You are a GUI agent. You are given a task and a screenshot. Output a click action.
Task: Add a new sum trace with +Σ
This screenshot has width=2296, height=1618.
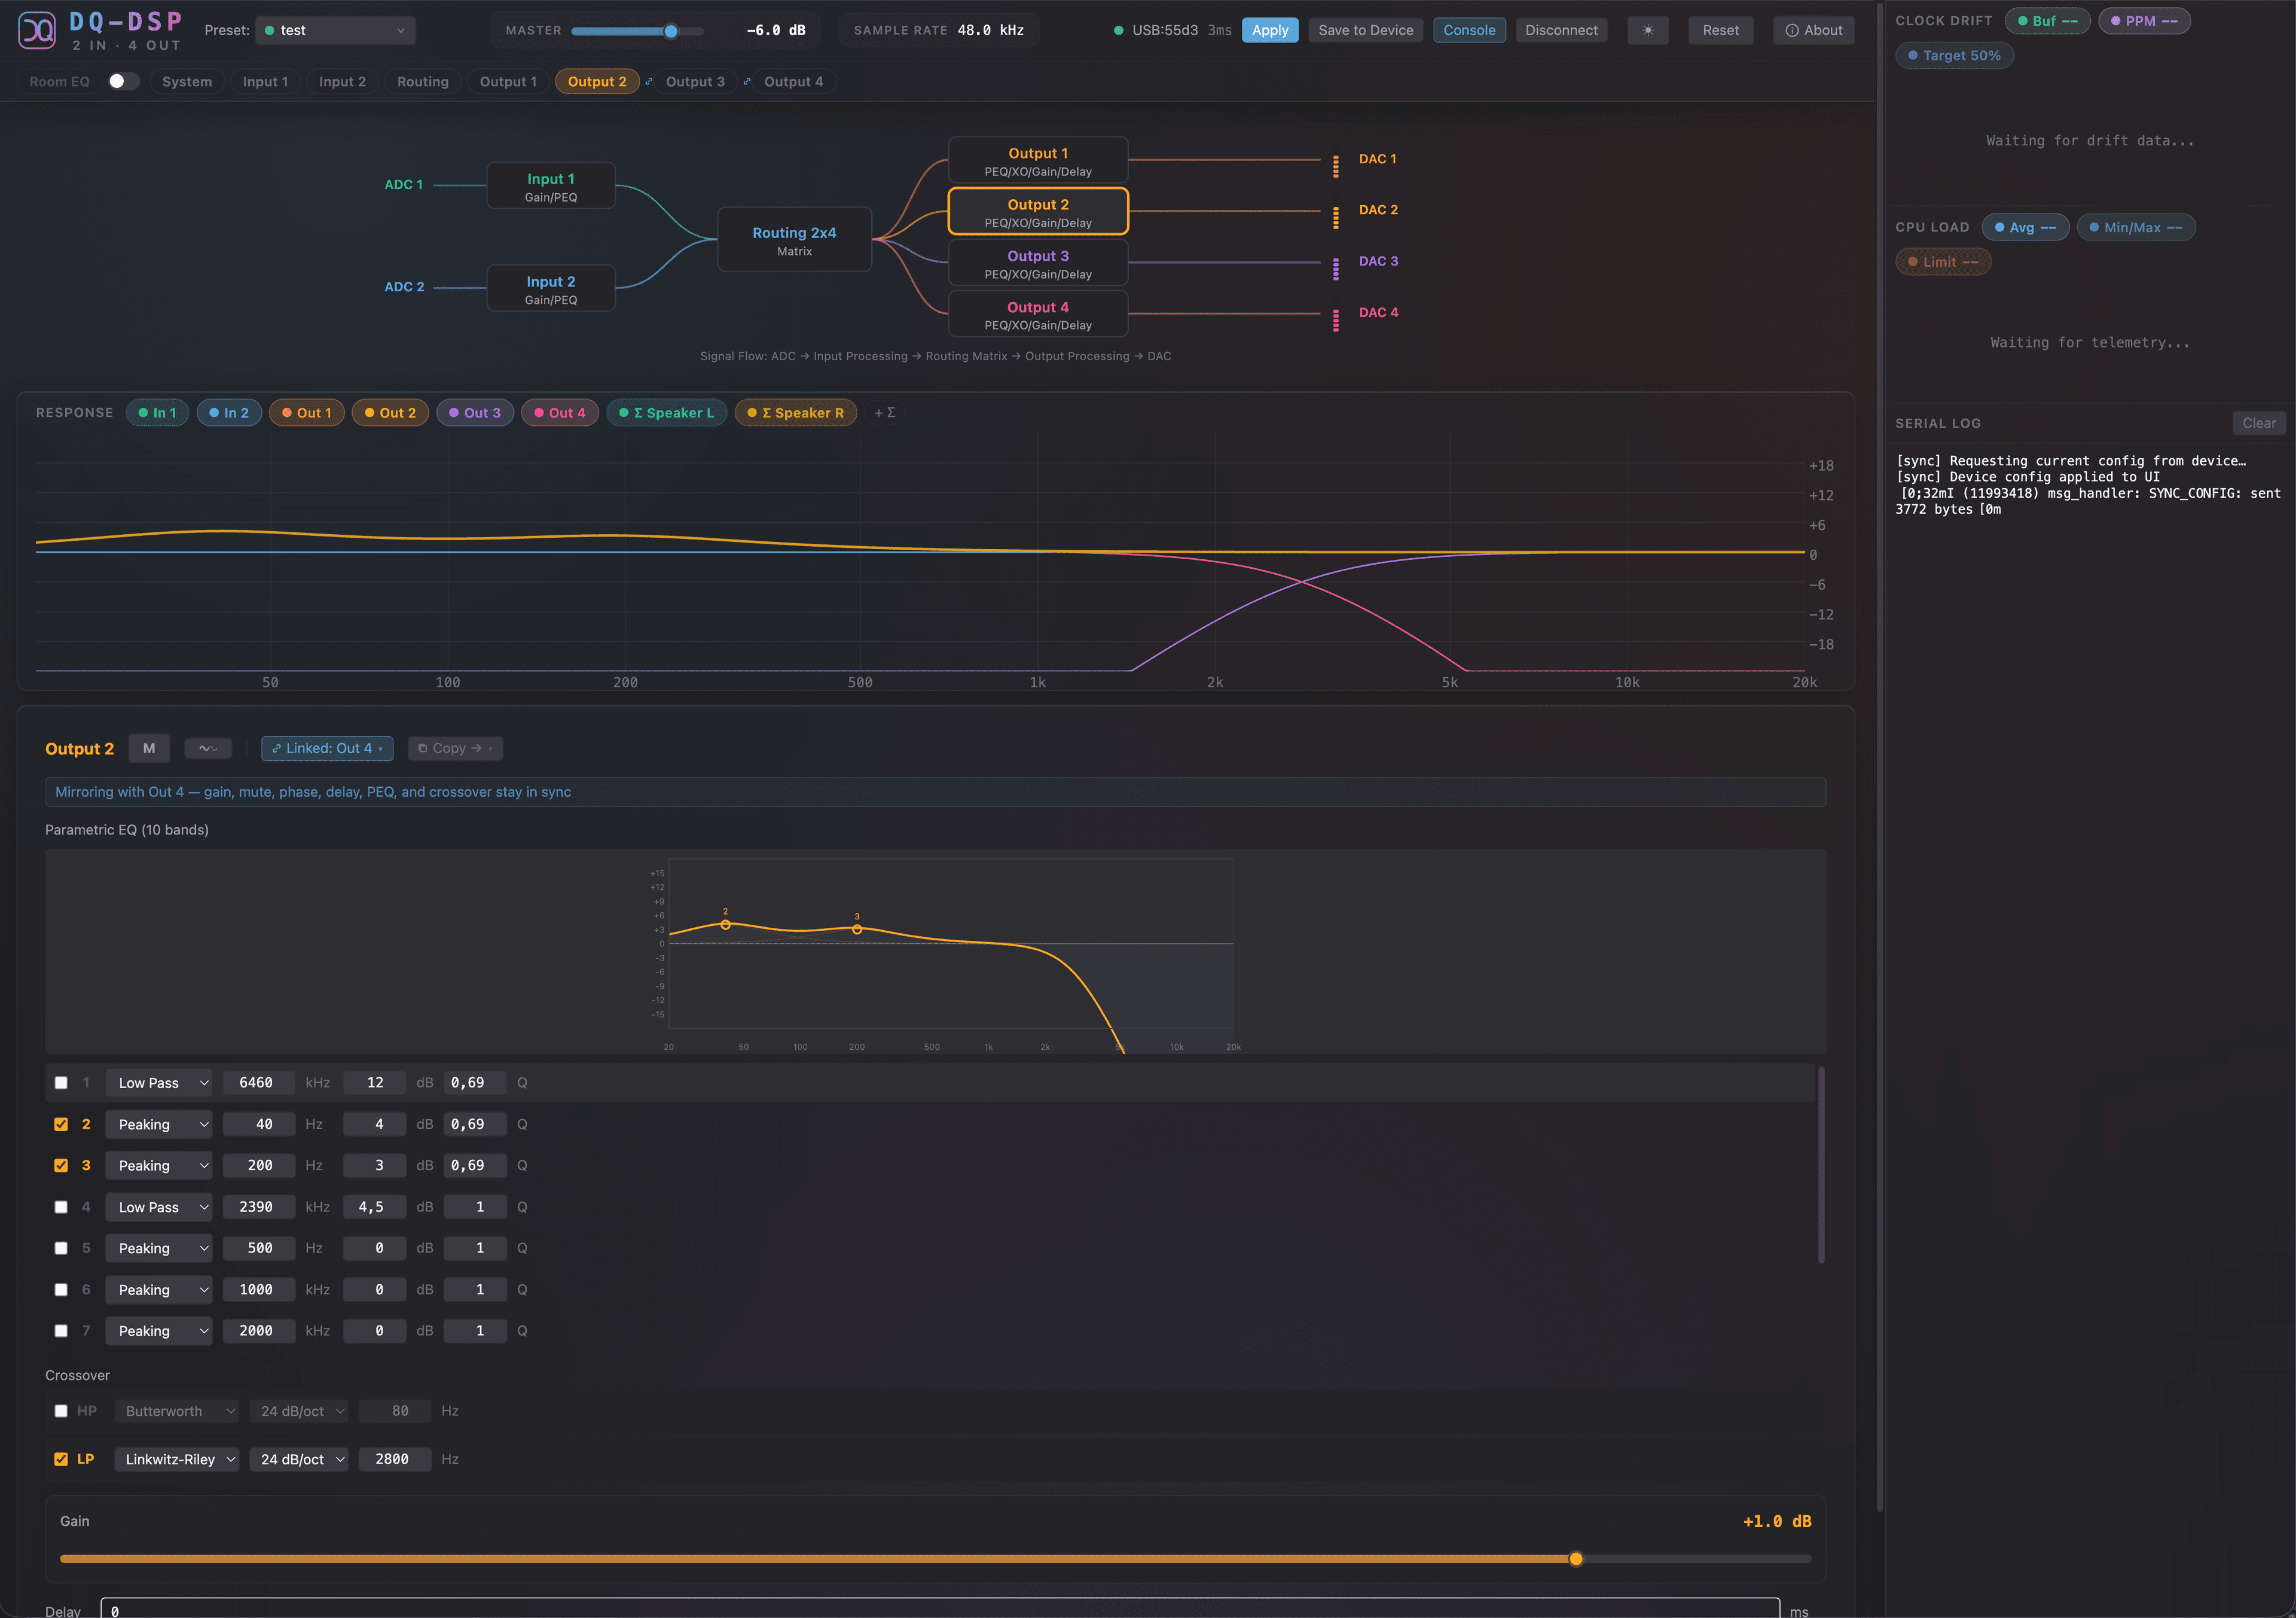tap(885, 412)
